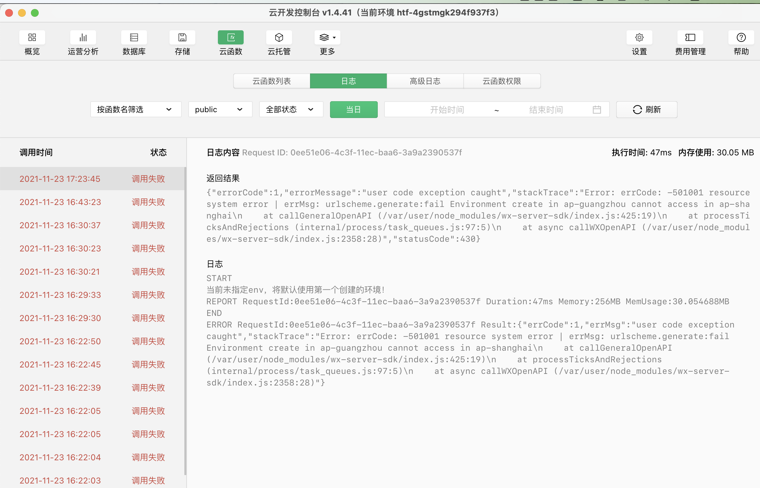Click the 开始时间 start time field
Screen dimensions: 760x488
447,110
